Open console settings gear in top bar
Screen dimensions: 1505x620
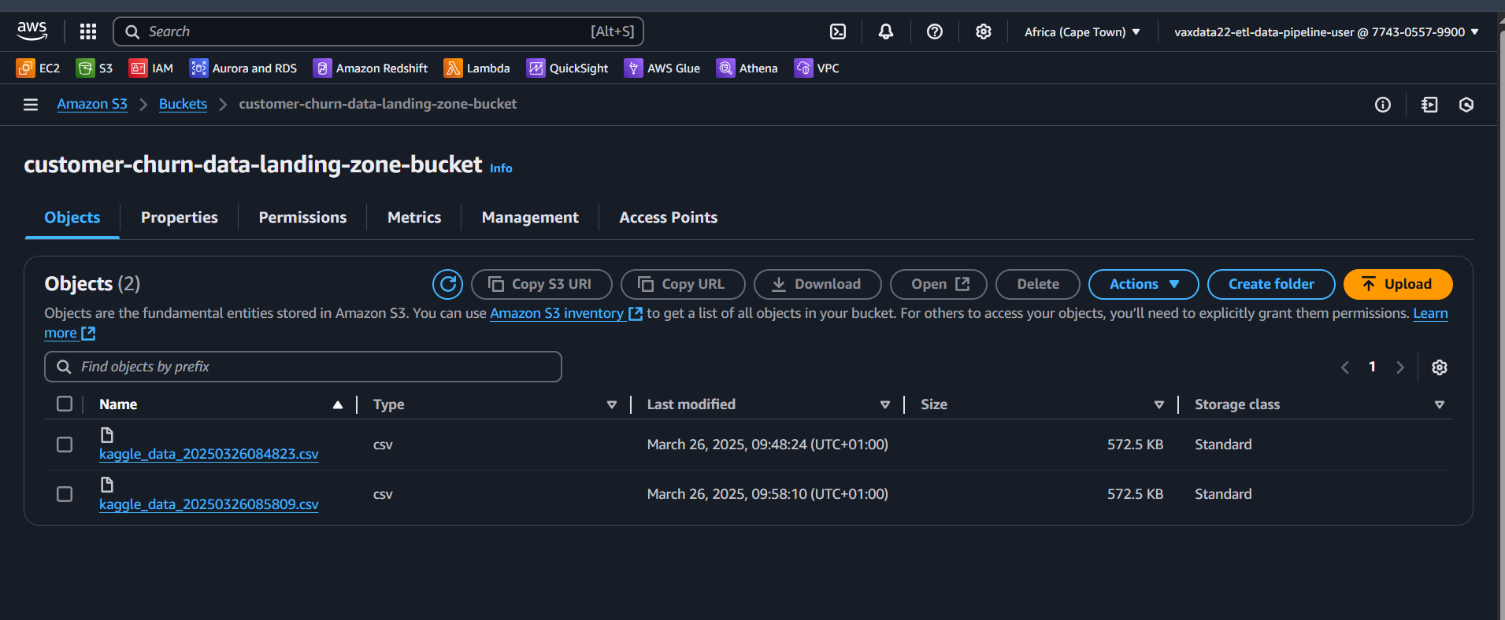pos(984,31)
